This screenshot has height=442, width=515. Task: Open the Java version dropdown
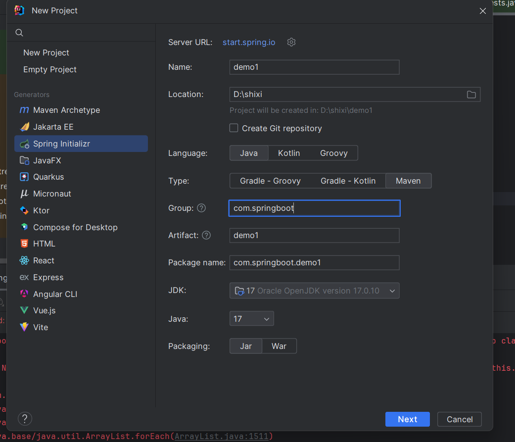click(x=252, y=319)
